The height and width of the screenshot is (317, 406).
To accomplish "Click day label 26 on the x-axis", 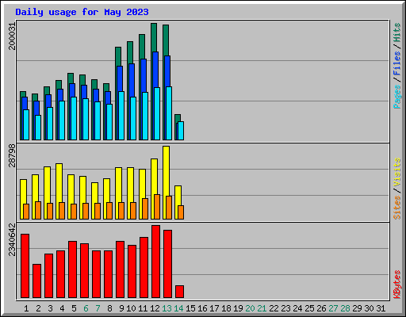I will [x=321, y=308].
